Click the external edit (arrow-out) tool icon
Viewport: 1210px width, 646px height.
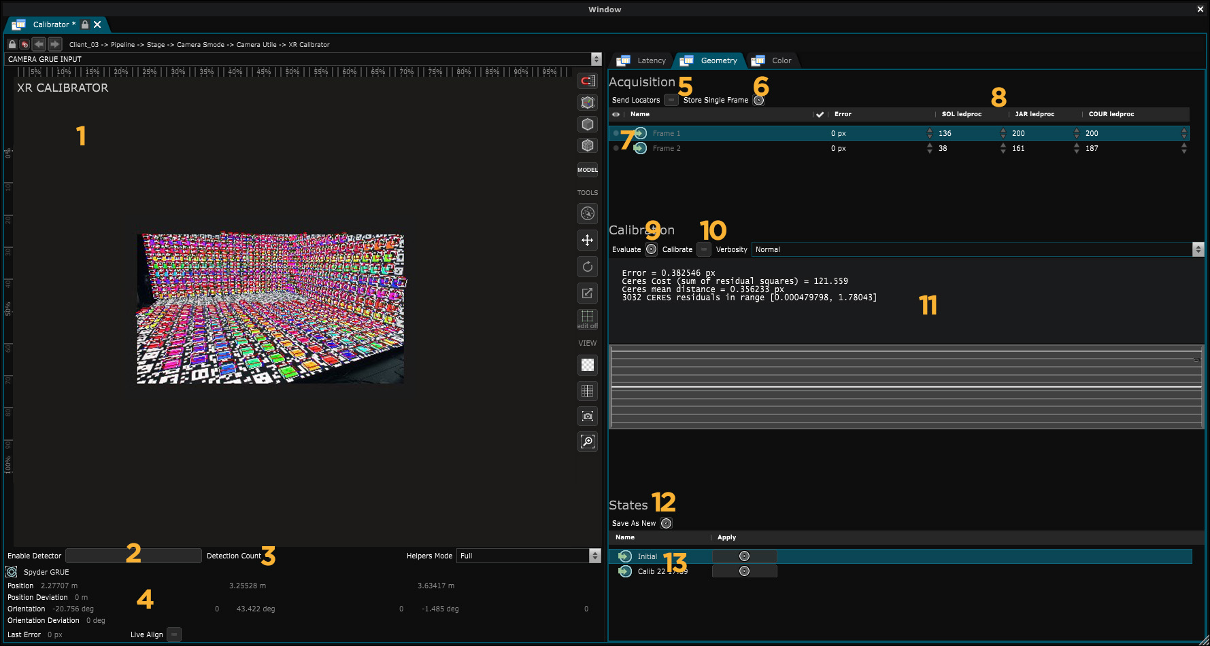click(588, 293)
